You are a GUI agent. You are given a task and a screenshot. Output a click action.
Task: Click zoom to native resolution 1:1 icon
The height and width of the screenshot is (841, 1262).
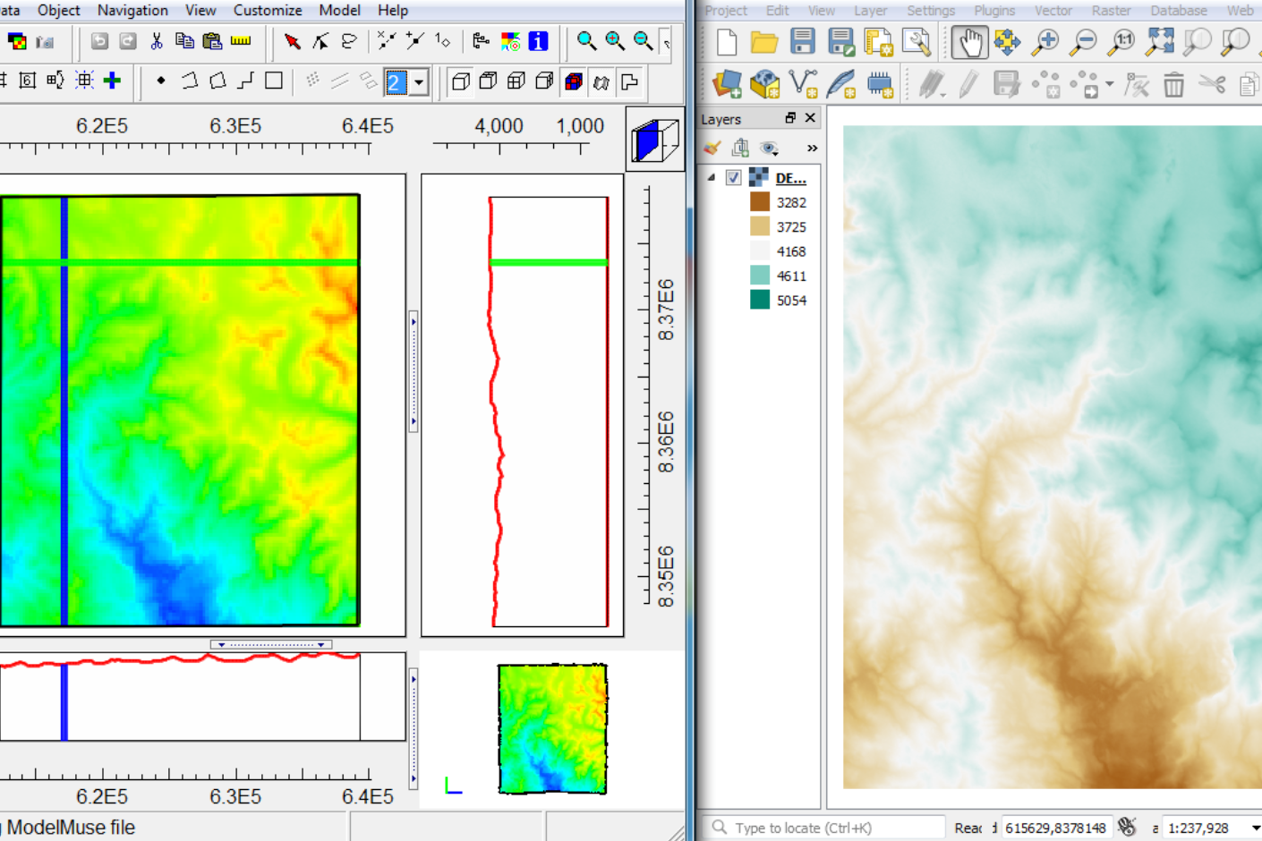pyautogui.click(x=1121, y=42)
